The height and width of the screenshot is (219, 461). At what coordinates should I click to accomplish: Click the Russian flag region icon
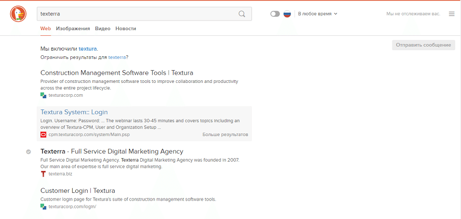coord(287,14)
